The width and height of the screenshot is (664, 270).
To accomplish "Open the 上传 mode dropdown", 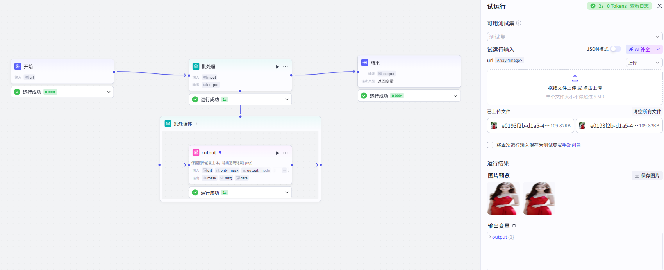I will [x=644, y=63].
